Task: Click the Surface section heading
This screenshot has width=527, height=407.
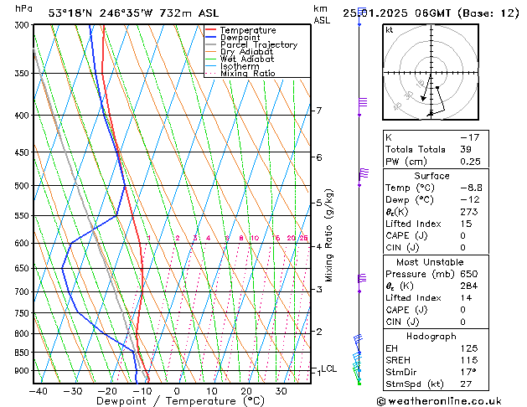Action: pos(431,176)
